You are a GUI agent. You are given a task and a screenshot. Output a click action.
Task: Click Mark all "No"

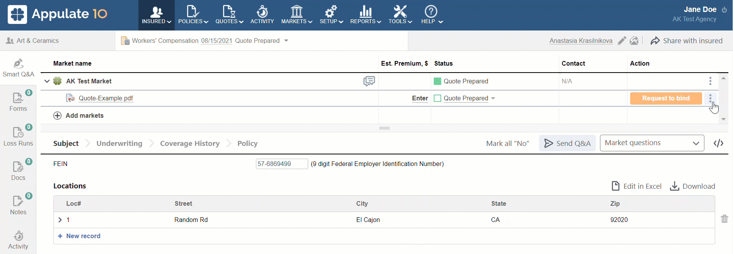point(508,143)
